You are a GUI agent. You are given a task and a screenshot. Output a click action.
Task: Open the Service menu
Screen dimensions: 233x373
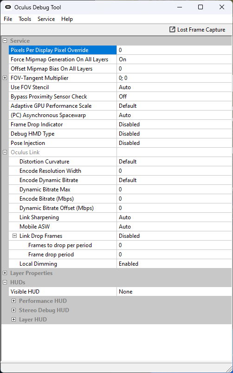pos(46,19)
